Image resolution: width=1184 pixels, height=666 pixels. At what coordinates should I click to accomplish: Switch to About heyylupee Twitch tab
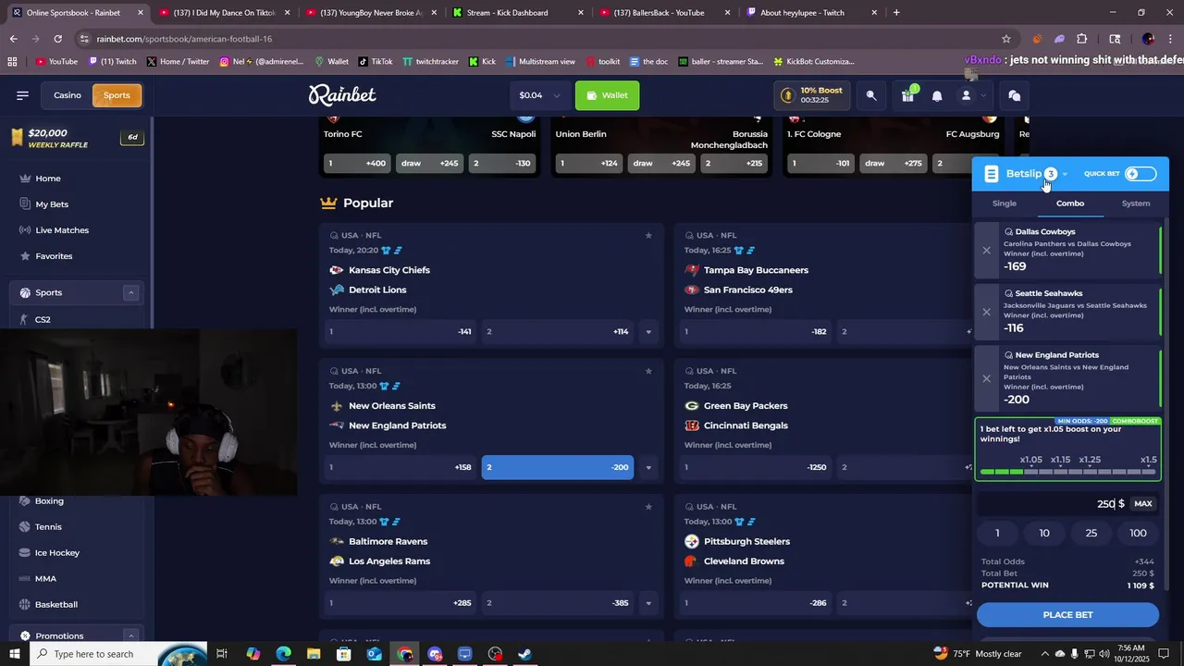811,13
